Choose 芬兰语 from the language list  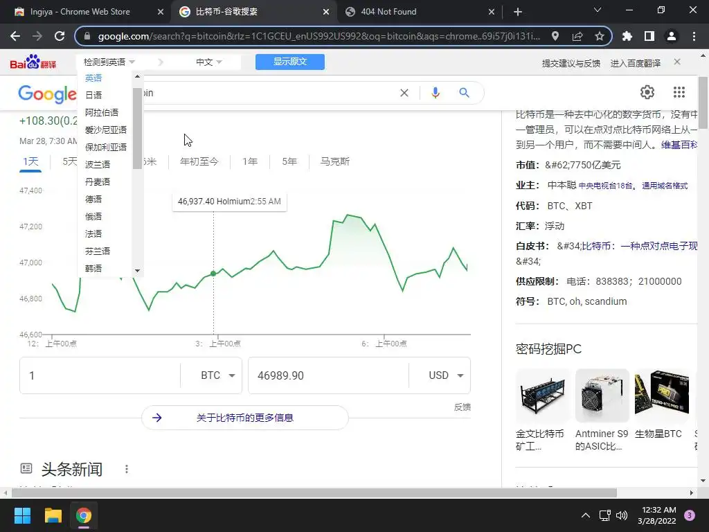[x=98, y=251]
